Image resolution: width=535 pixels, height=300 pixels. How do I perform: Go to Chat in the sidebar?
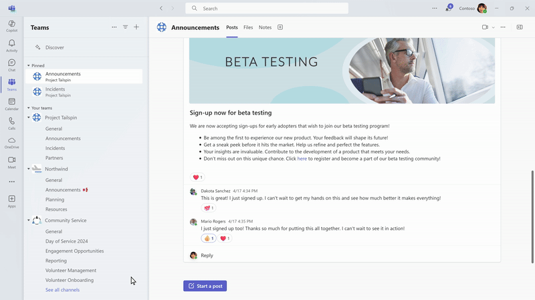[11, 65]
